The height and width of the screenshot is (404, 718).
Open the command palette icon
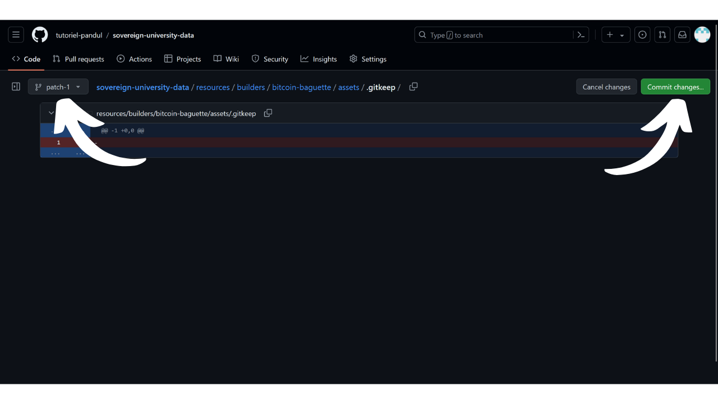coord(581,35)
